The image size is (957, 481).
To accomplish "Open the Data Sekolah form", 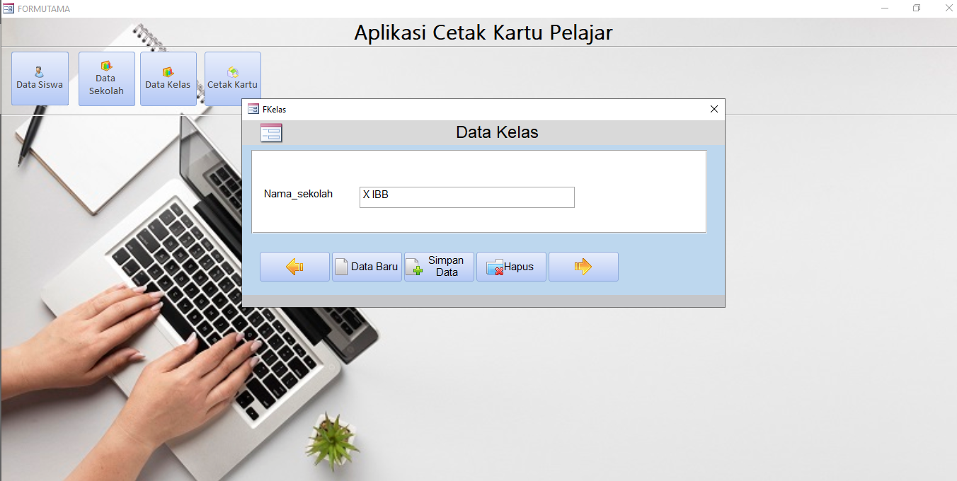I will (x=106, y=79).
